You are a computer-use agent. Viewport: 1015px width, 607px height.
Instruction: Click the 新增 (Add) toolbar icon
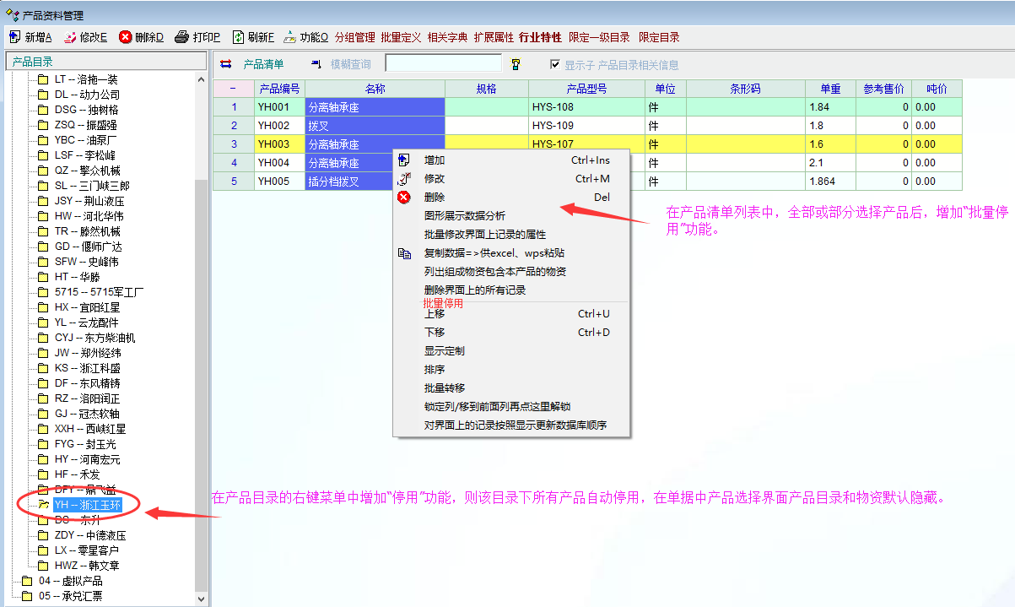tap(14, 37)
